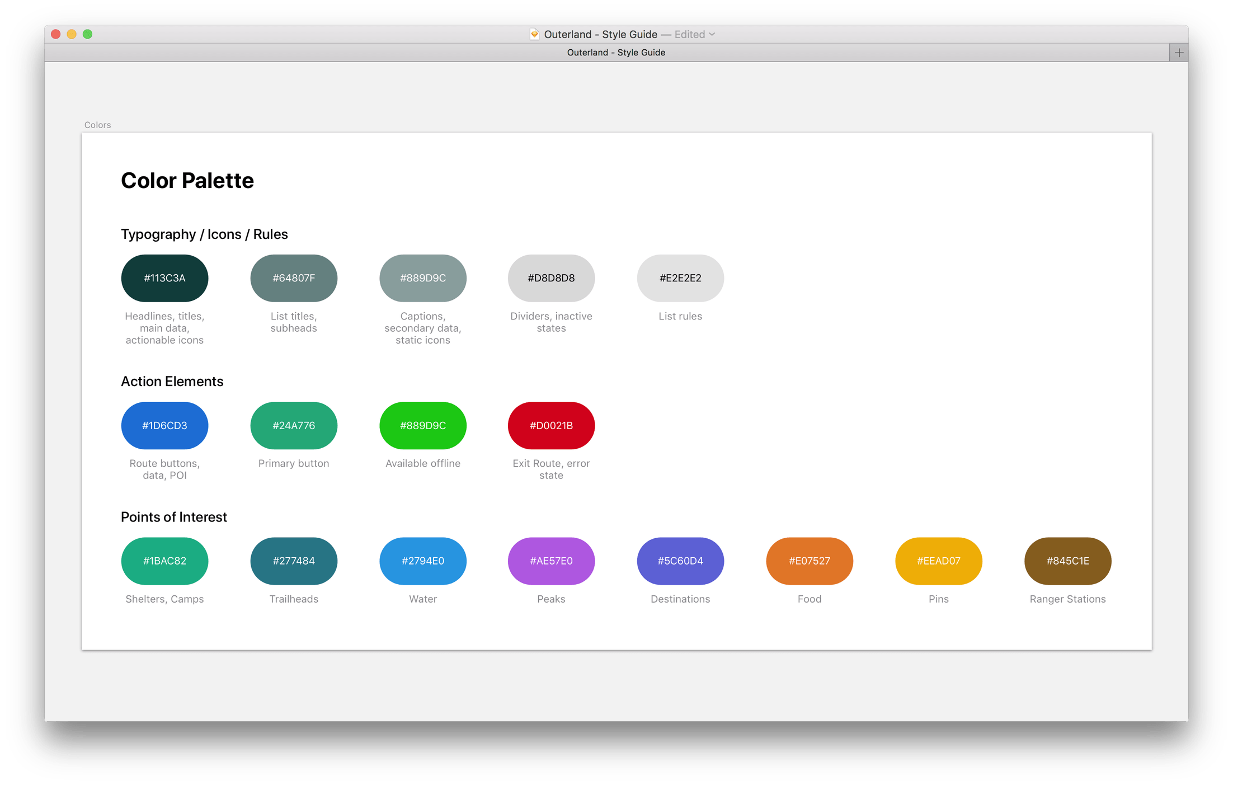
Task: Click the Typography / Icons / Rules heading
Action: (x=204, y=234)
